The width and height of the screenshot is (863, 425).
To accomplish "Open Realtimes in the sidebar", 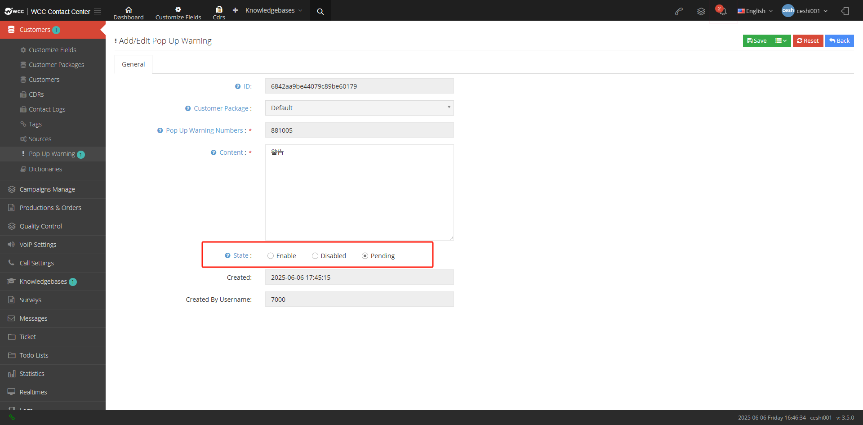I will coord(53,392).
